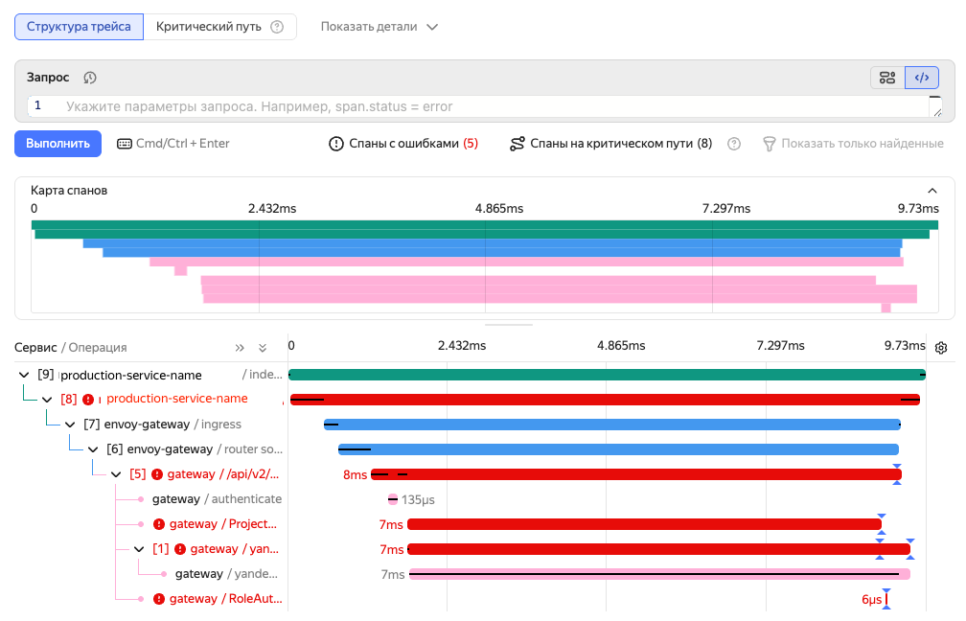Select Структура трейса tab
The height and width of the screenshot is (621, 966).
click(x=79, y=27)
